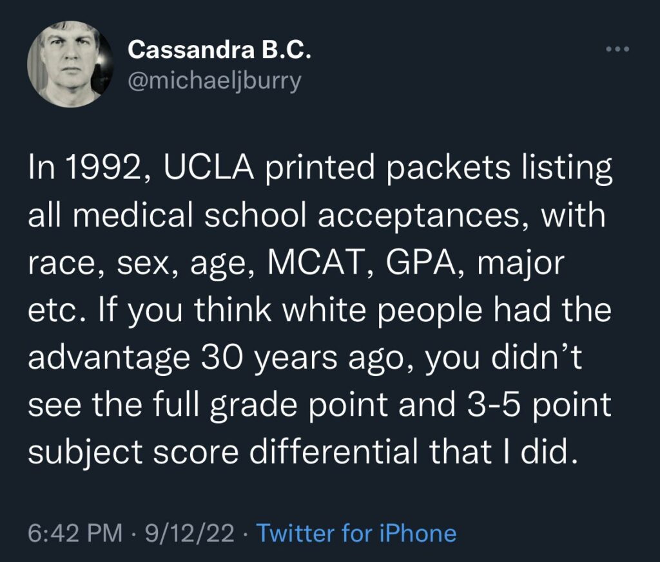Screen dimensions: 660x562
Task: Open the Cassandra B.C. display name
Action: [x=219, y=50]
